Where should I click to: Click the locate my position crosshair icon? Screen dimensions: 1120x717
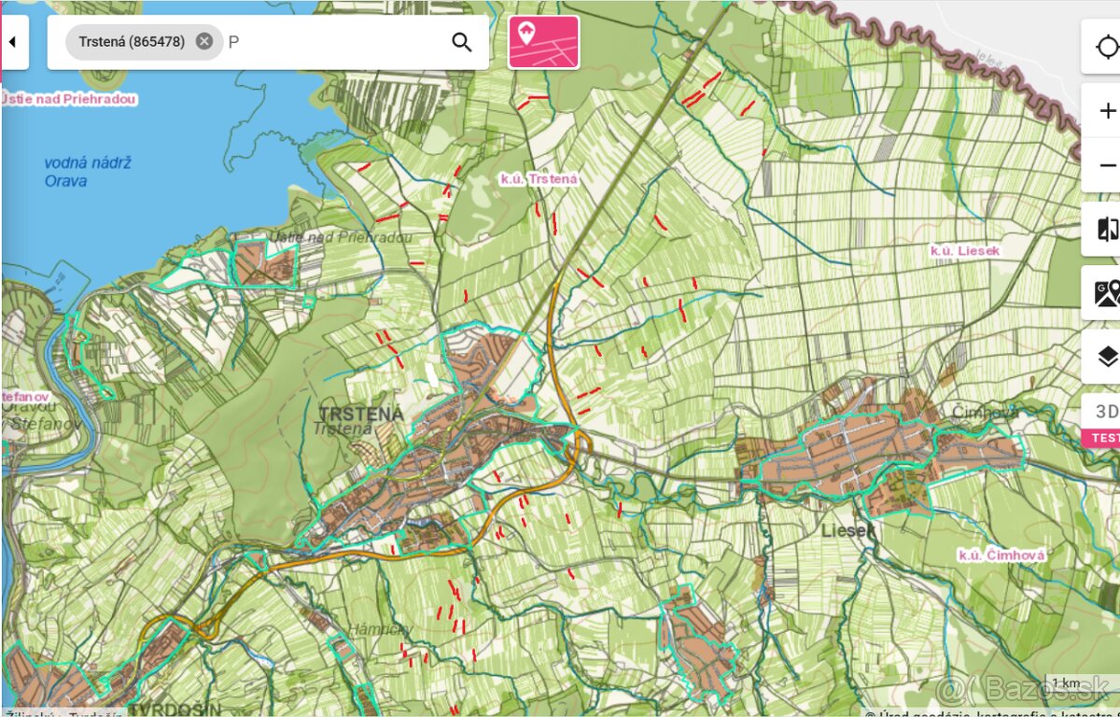(x=1107, y=47)
